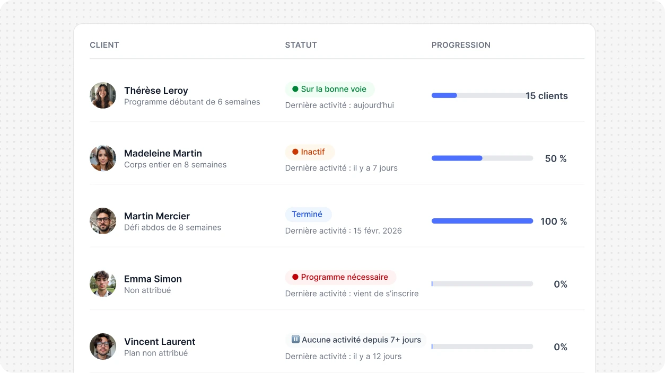The width and height of the screenshot is (665, 373).
Task: Click Thérèse Leroy's progress bar
Action: pyautogui.click(x=482, y=95)
